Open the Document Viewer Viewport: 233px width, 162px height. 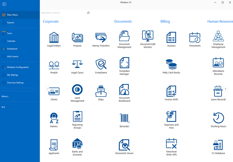[124, 147]
